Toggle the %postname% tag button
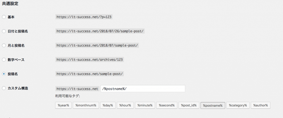 click(213, 106)
